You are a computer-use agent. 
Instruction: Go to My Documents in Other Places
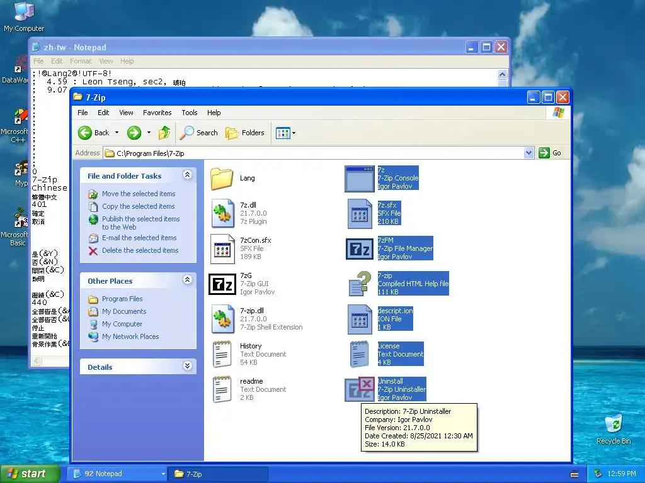124,311
